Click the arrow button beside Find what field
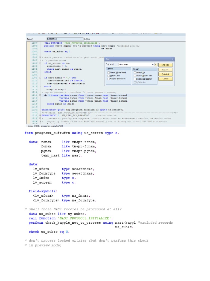 tap(156, 65)
